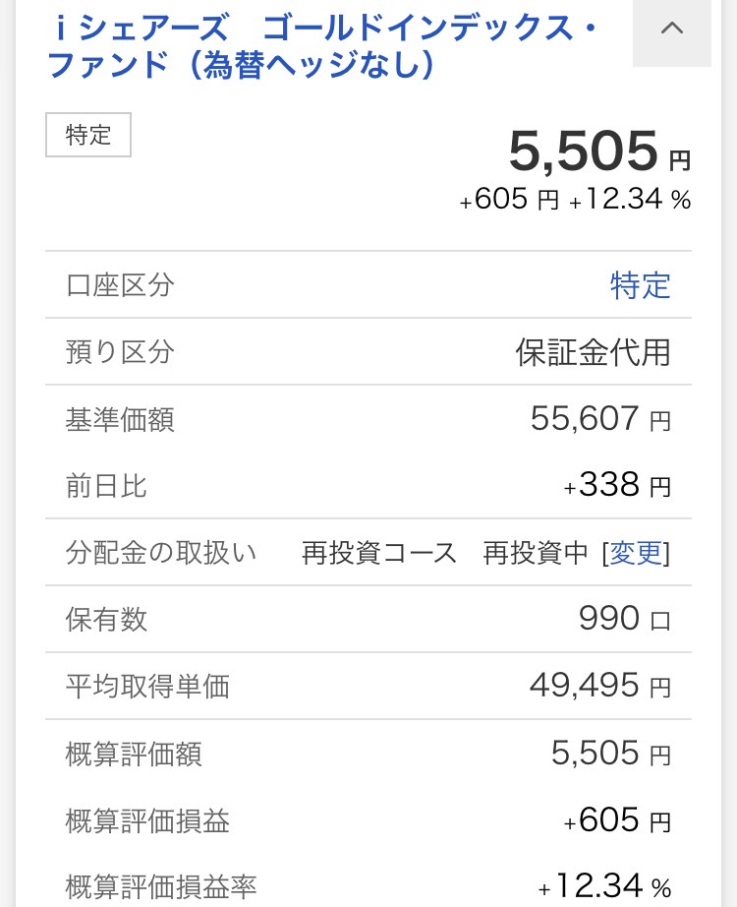Click the 特定 badge under the fund name
The width and height of the screenshot is (737, 907).
tap(88, 136)
